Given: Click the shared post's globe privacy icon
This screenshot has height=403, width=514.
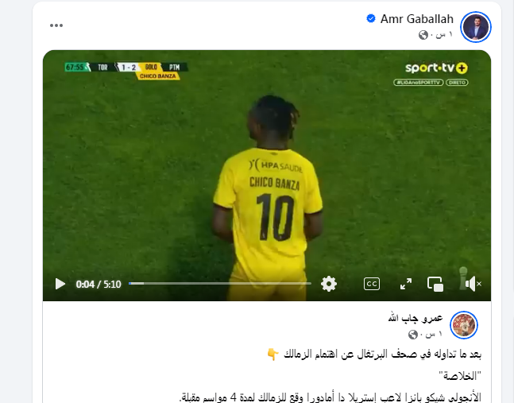Looking at the screenshot, I should 413,335.
